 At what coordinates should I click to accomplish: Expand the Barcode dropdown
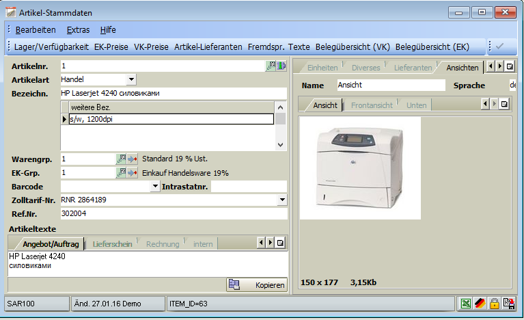coord(155,186)
